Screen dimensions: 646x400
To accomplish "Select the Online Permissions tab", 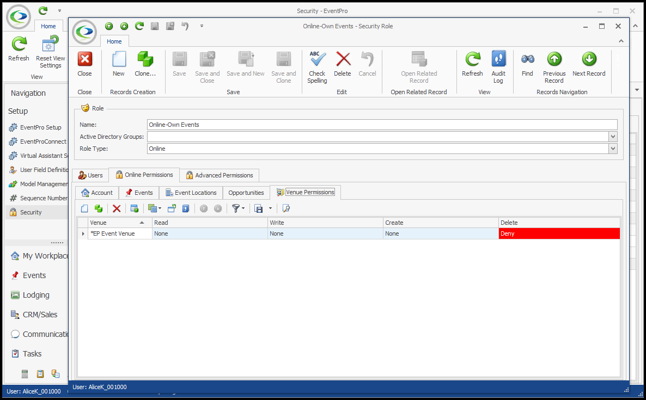I will click(144, 175).
